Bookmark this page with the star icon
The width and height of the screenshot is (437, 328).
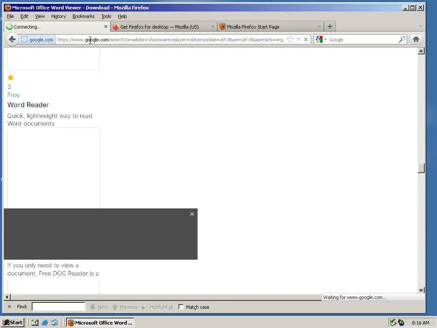tap(290, 40)
